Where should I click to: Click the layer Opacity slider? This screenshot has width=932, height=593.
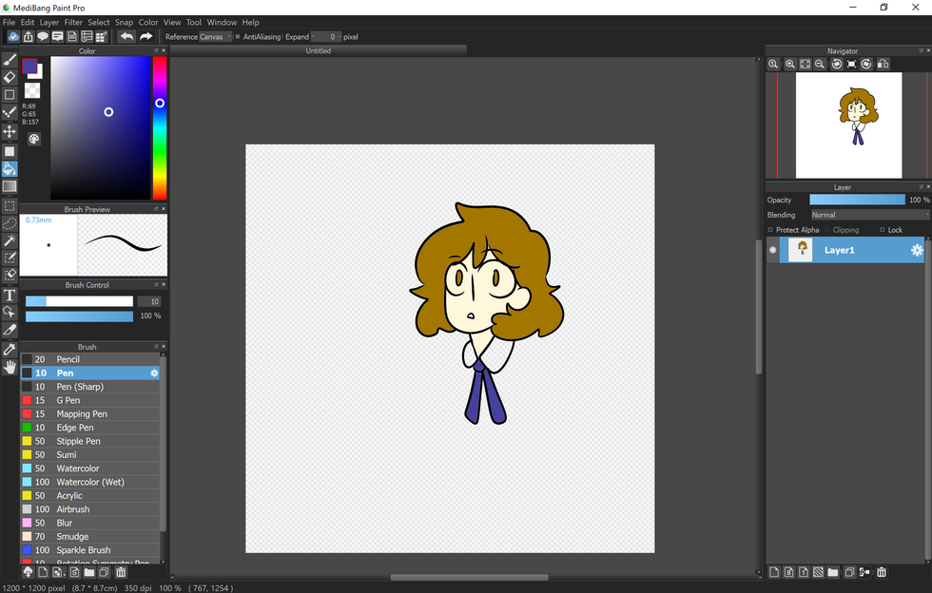tap(857, 200)
